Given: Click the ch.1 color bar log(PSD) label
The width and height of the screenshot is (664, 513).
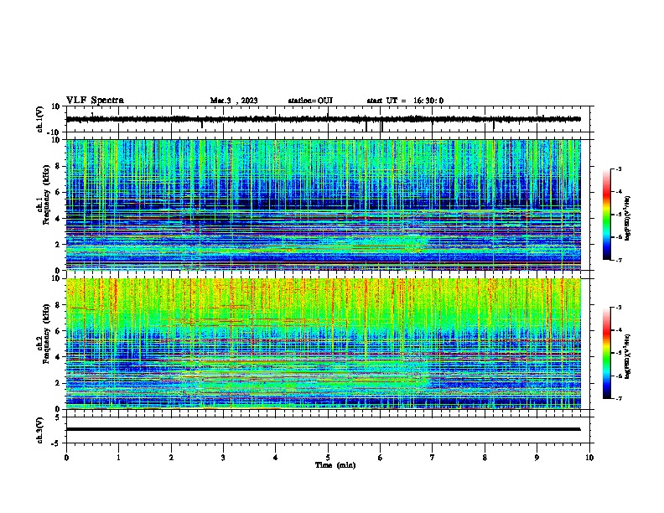Looking at the screenshot, I should pos(628,218).
